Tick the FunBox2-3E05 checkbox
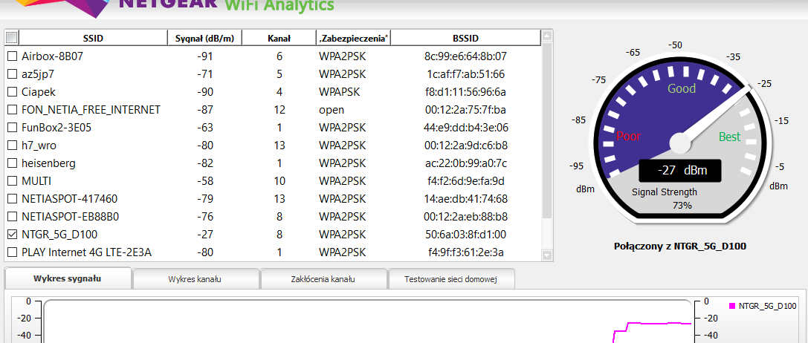Image resolution: width=808 pixels, height=343 pixels. tap(12, 128)
